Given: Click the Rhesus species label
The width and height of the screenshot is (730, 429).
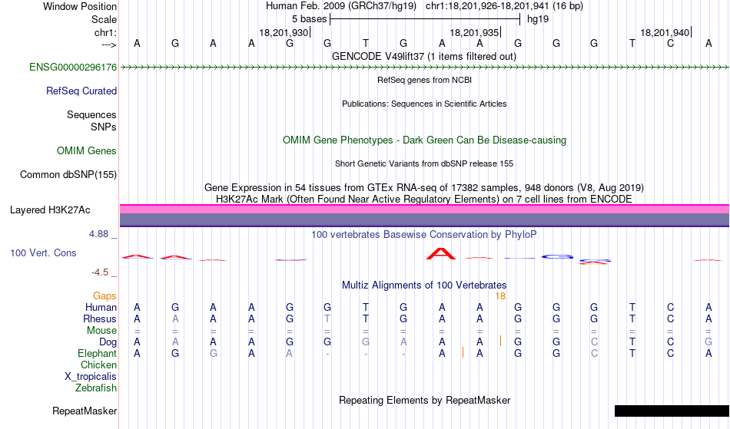Looking at the screenshot, I should [99, 318].
